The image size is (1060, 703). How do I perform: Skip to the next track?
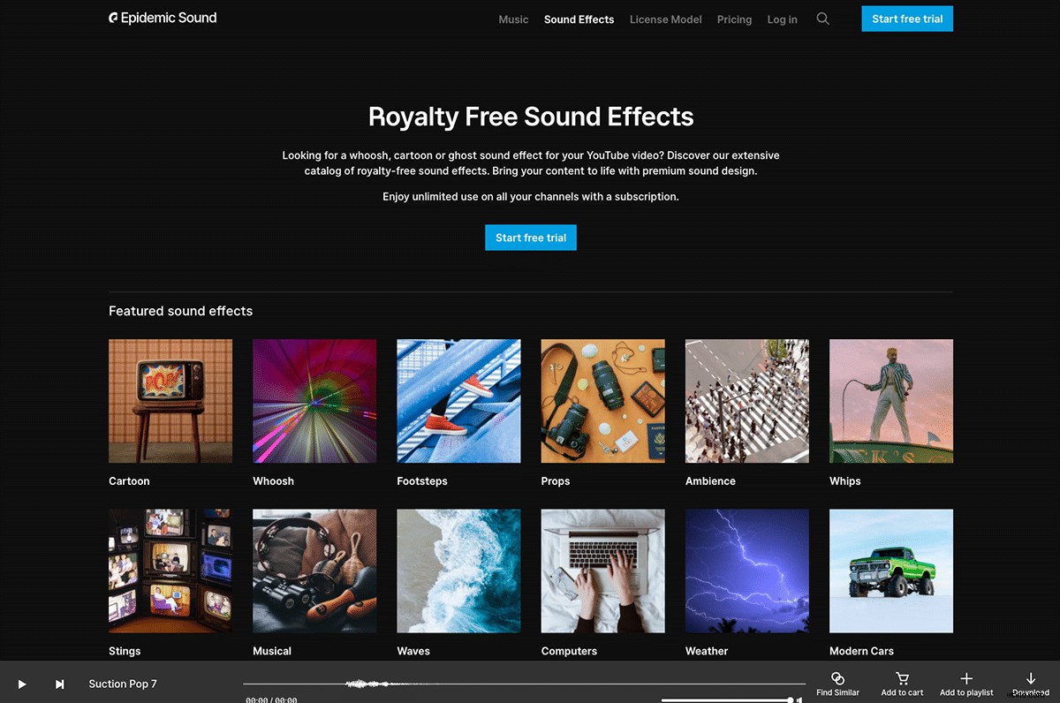click(x=59, y=684)
